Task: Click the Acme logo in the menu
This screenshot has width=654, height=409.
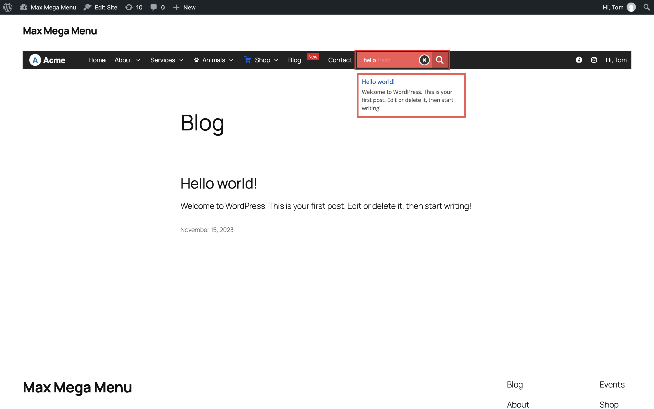Action: tap(48, 60)
